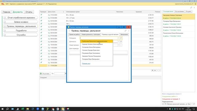The image size is (197, 111).
Task: Select the 17.06.2024 report row
Action: pyautogui.click(x=100, y=66)
